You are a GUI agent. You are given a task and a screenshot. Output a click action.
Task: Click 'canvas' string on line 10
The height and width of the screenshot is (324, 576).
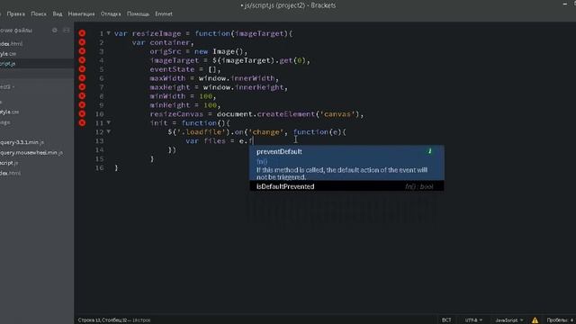[x=337, y=114]
